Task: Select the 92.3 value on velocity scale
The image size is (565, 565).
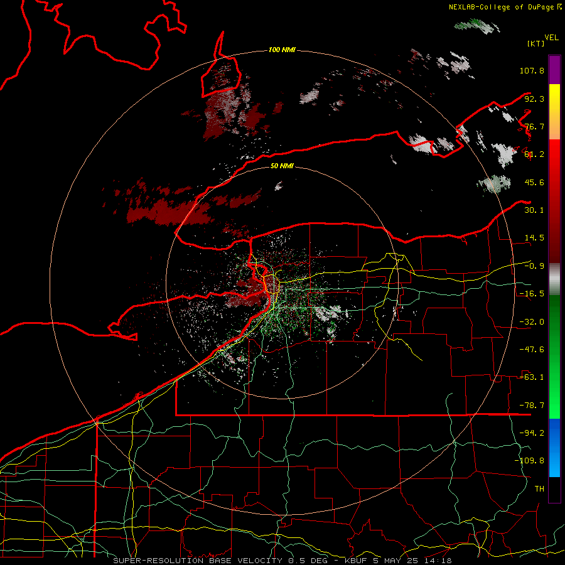Action: click(x=534, y=99)
